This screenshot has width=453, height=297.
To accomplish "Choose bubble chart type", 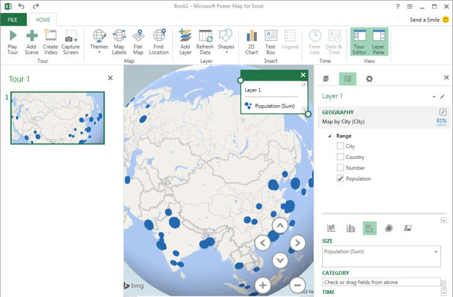I will (370, 228).
